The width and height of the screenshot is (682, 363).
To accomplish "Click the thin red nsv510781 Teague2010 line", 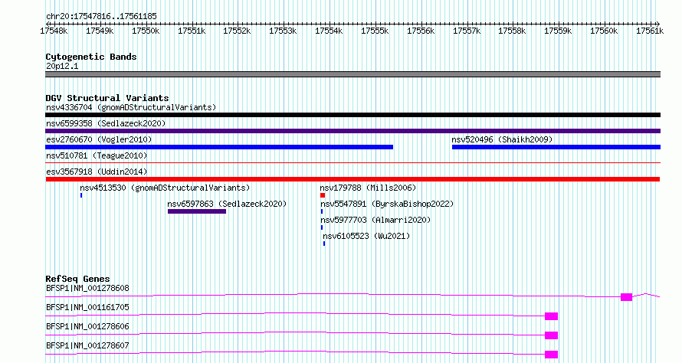I will [352, 163].
